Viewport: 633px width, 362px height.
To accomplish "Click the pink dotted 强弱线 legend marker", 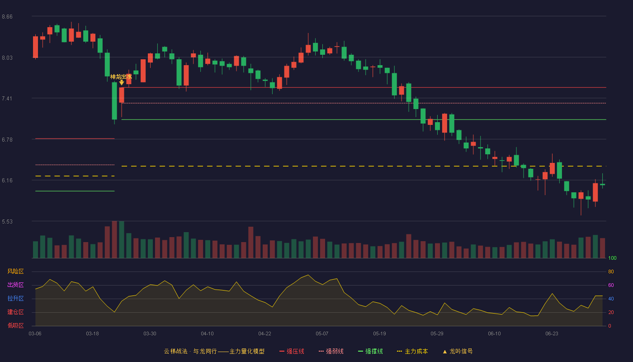I will tap(321, 351).
